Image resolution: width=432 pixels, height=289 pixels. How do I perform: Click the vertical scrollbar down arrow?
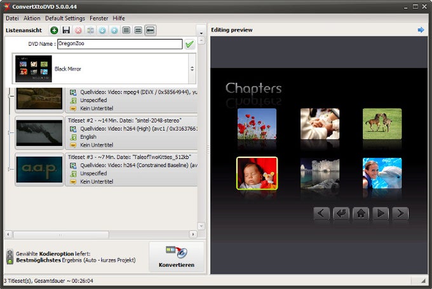point(201,226)
